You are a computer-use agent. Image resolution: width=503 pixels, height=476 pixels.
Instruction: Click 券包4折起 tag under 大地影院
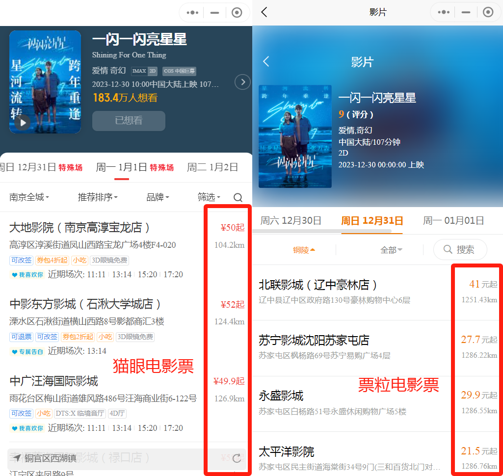pos(52,260)
